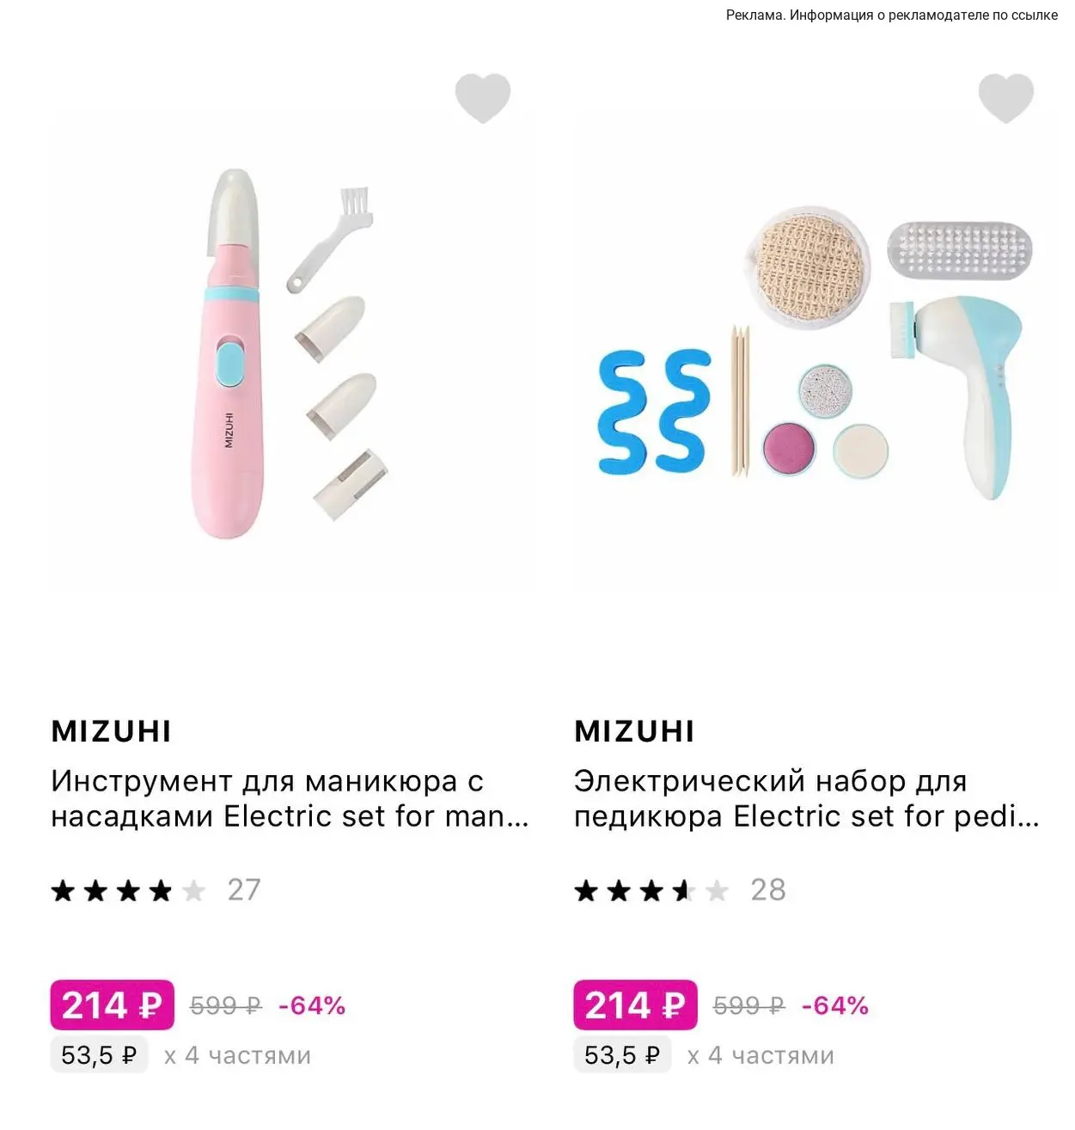Viewport: 1075px width, 1130px height.
Task: Open the pedicure set product image
Action: tap(813, 354)
